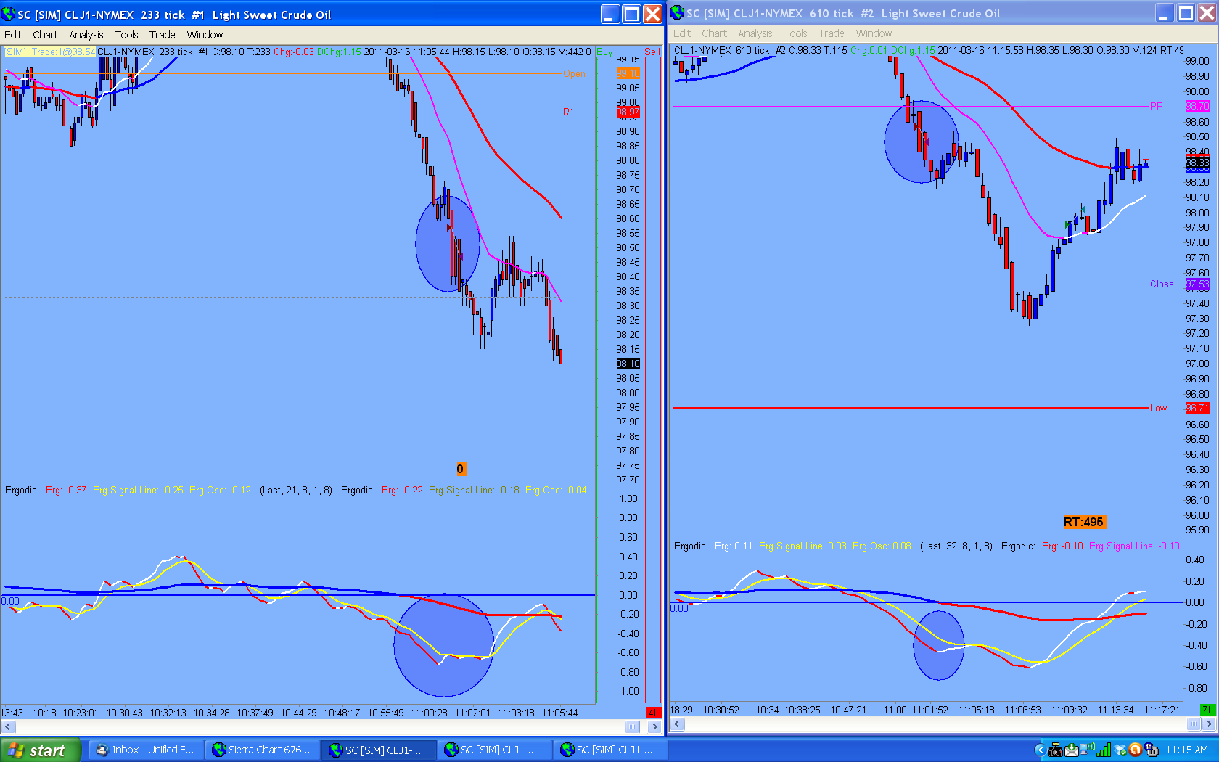The width and height of the screenshot is (1219, 762).
Task: Click the red Low line label
Action: (1158, 408)
